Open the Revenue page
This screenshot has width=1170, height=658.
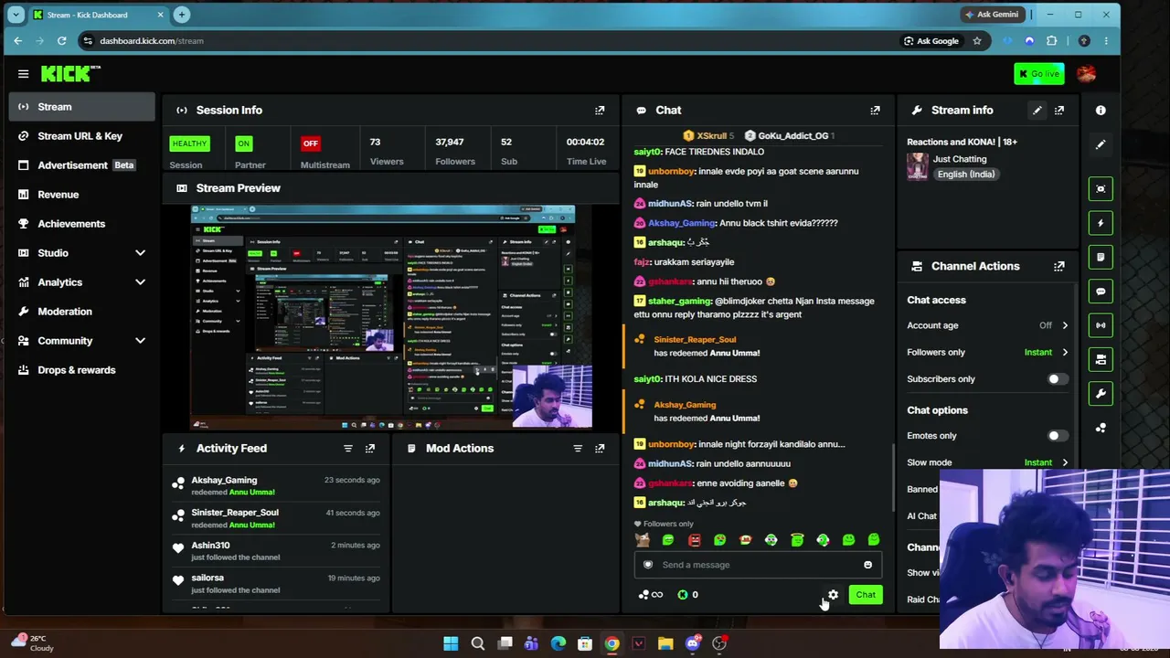click(x=82, y=195)
